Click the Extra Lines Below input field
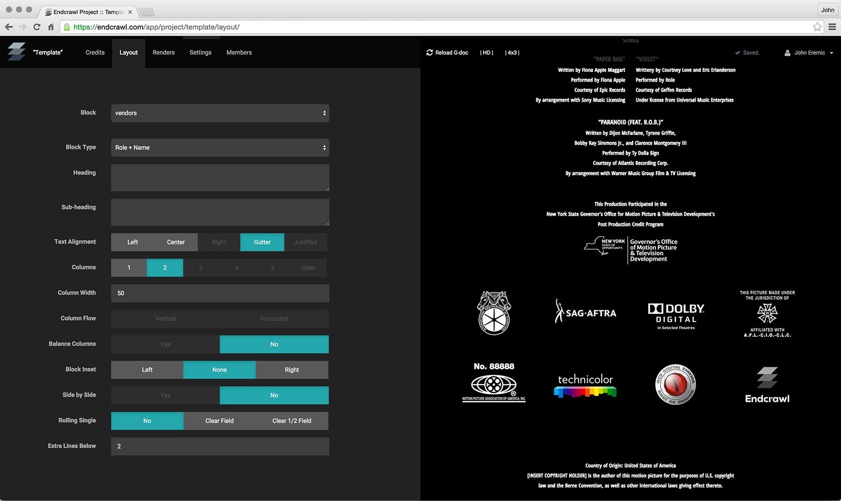This screenshot has height=501, width=841. click(x=220, y=446)
